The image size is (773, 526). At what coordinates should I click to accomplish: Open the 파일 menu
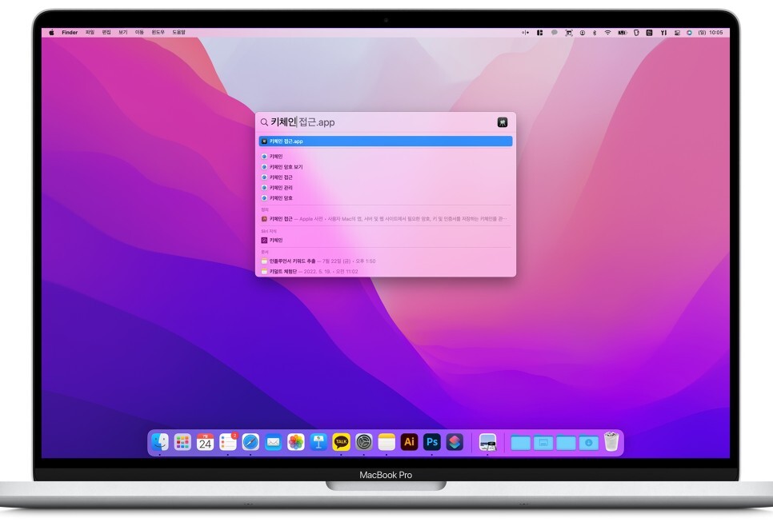pos(90,33)
